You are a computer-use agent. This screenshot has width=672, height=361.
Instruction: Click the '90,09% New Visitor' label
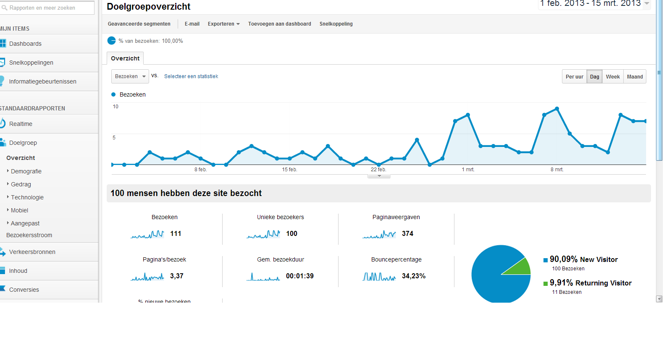(x=584, y=259)
